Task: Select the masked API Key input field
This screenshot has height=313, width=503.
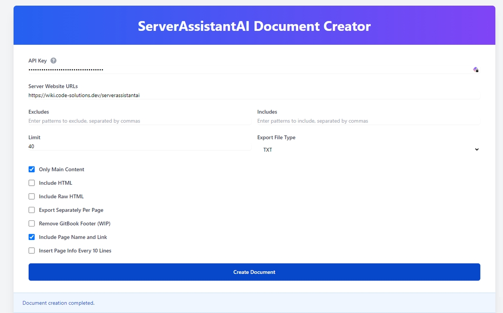Action: click(x=174, y=70)
